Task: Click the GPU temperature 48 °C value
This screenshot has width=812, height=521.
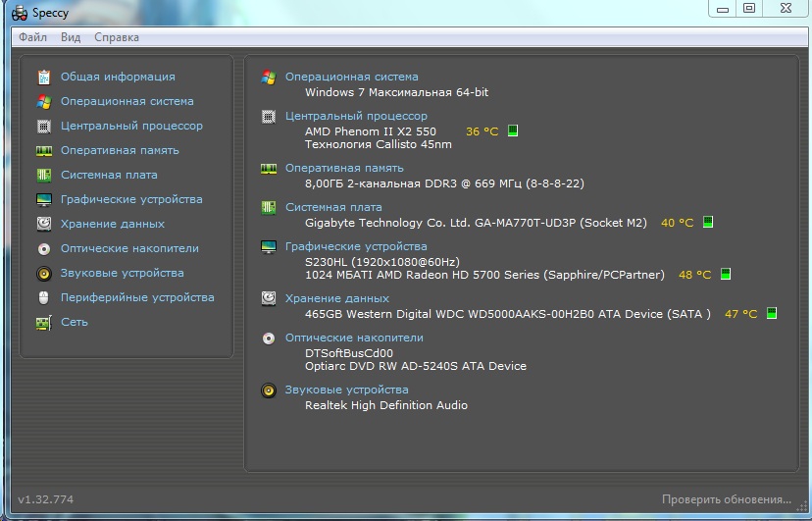Action: tap(695, 275)
